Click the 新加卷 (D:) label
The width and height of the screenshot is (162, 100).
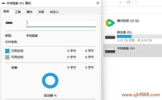[x=125, y=32]
